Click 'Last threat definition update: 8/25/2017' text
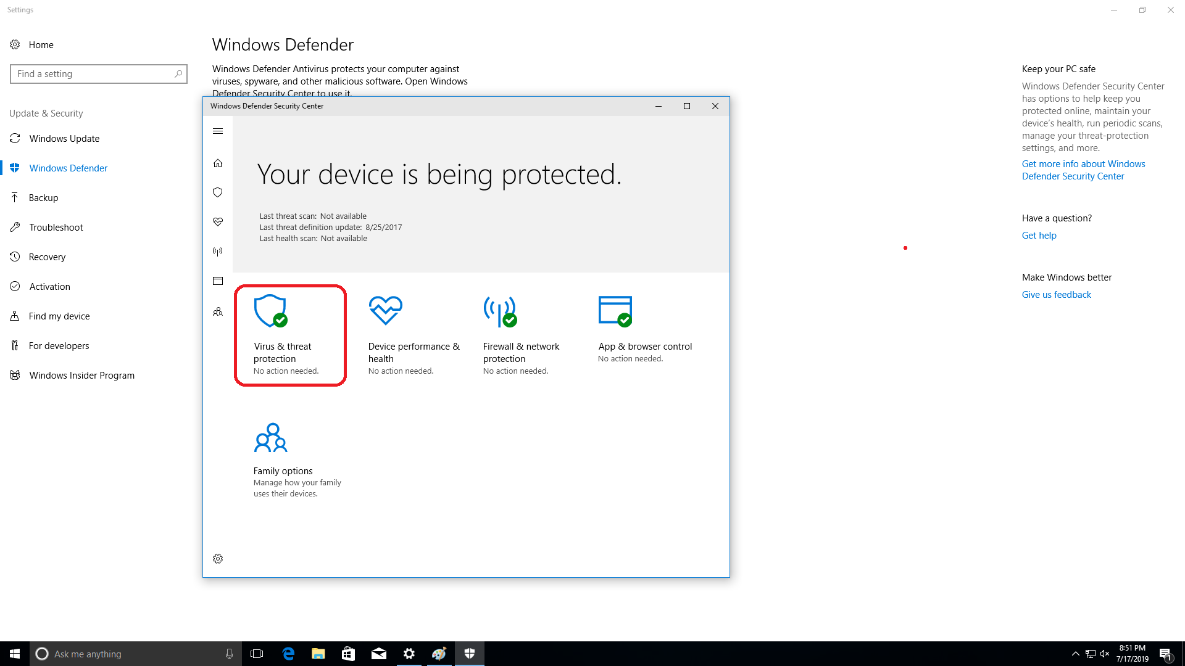The image size is (1185, 666). pos(331,228)
